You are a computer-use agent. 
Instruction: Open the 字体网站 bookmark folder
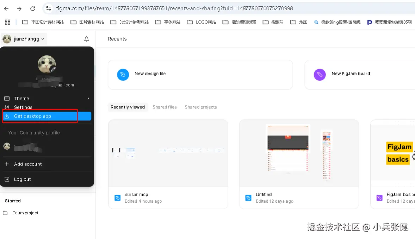(168, 22)
